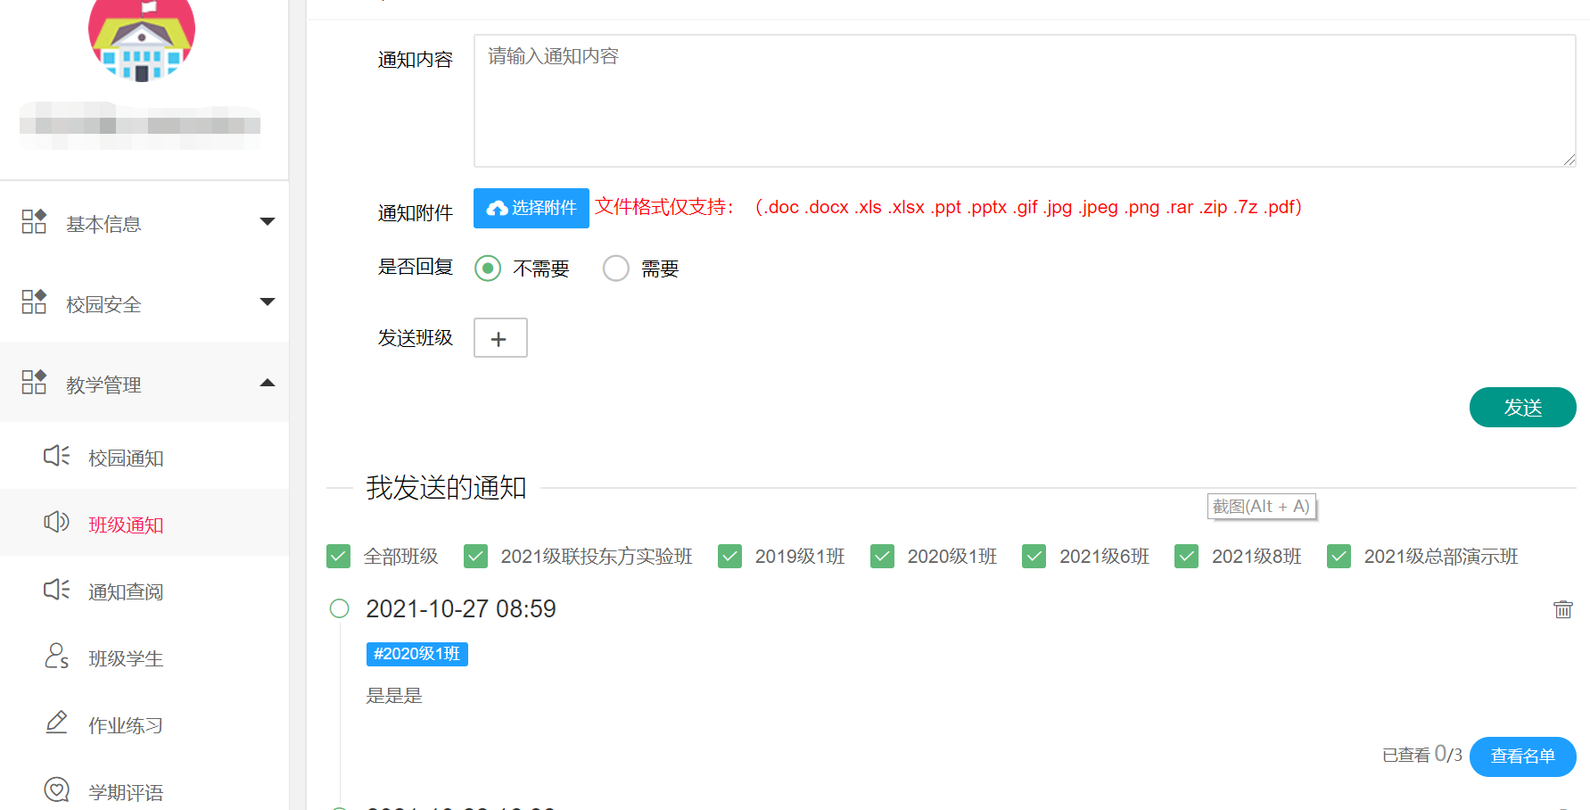This screenshot has height=810, width=1590.
Task: Click the 通知查阅 speaker icon
Action: pyautogui.click(x=56, y=590)
